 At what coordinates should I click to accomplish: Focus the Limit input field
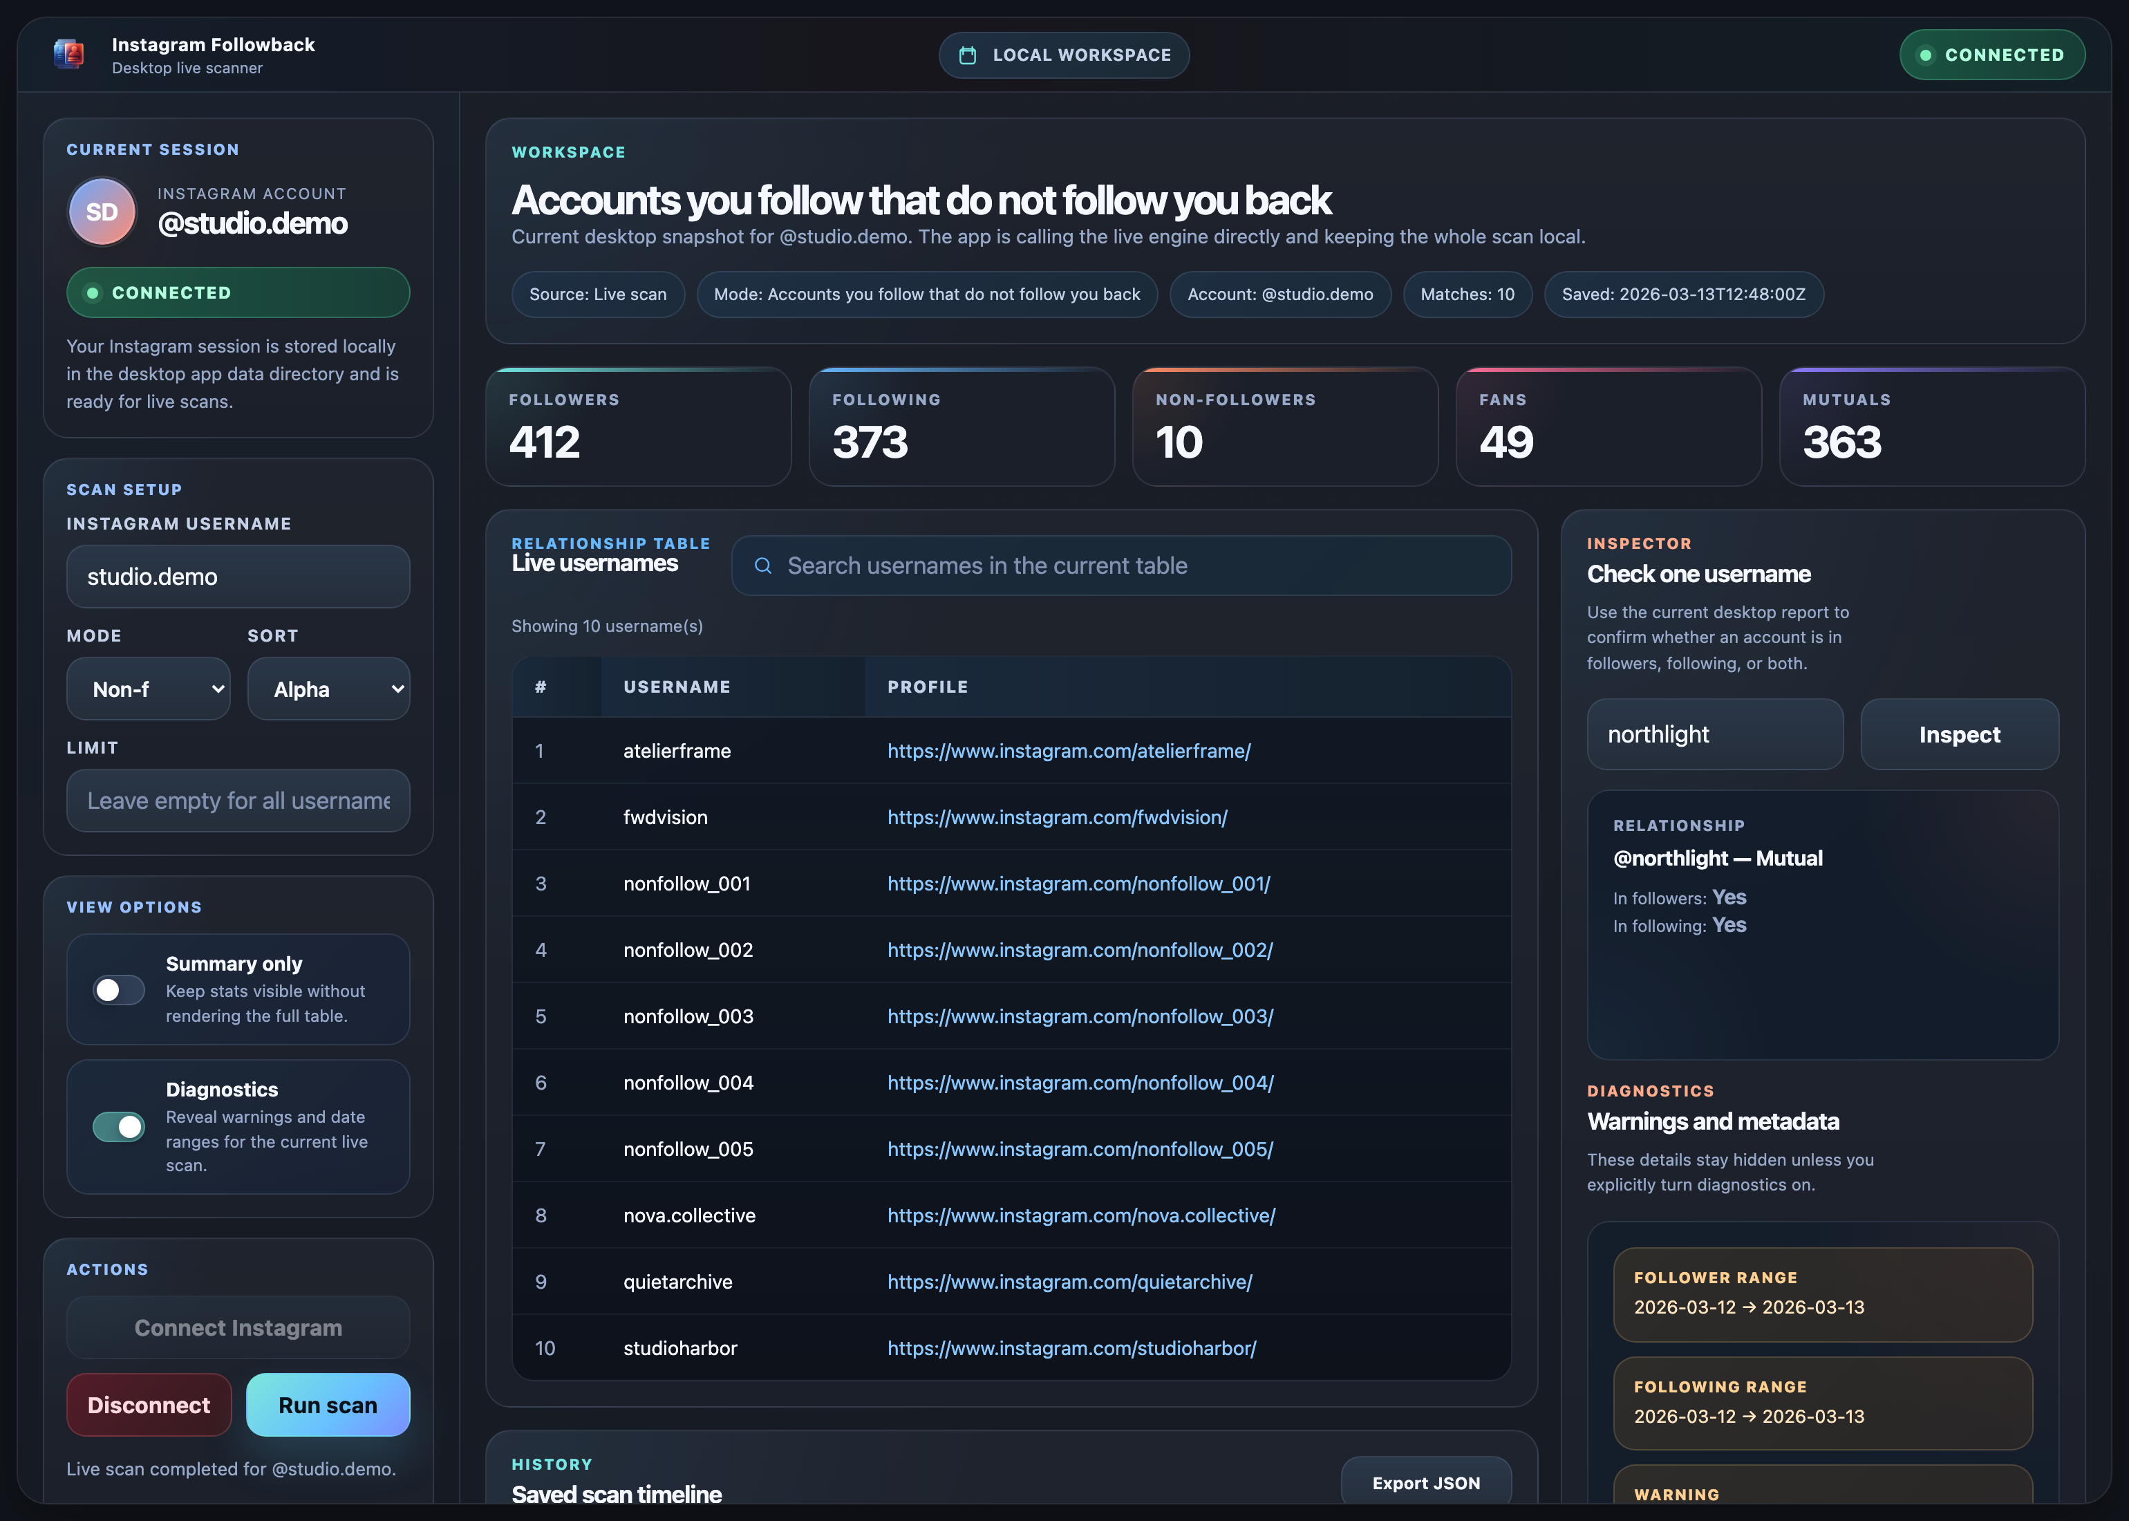pyautogui.click(x=238, y=801)
